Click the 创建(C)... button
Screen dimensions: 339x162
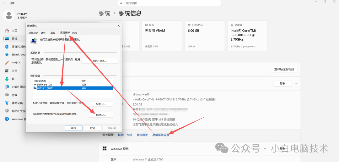tap(101, 115)
